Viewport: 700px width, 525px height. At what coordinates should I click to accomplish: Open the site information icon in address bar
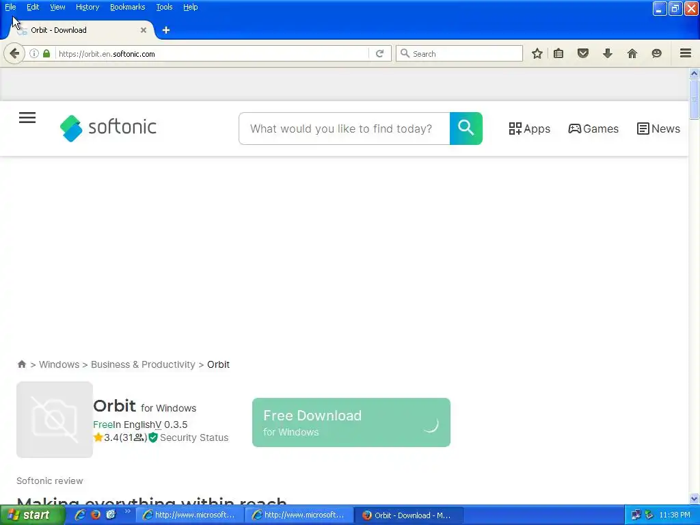(34, 53)
